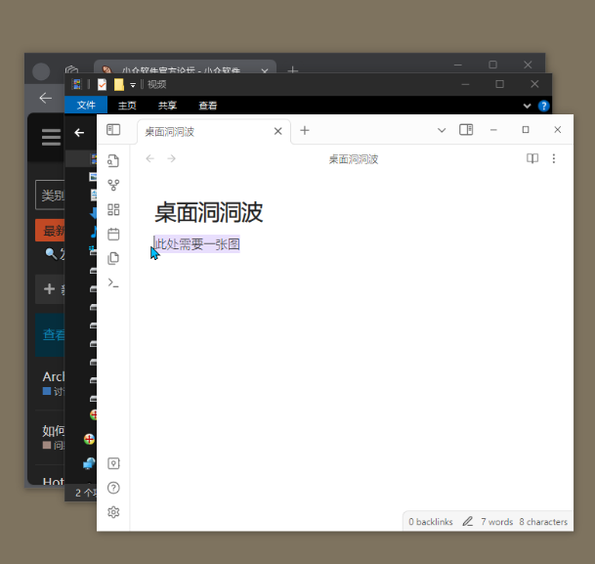Close the 小众软件官方论坛 browser tab
The height and width of the screenshot is (564, 595).
pos(265,70)
